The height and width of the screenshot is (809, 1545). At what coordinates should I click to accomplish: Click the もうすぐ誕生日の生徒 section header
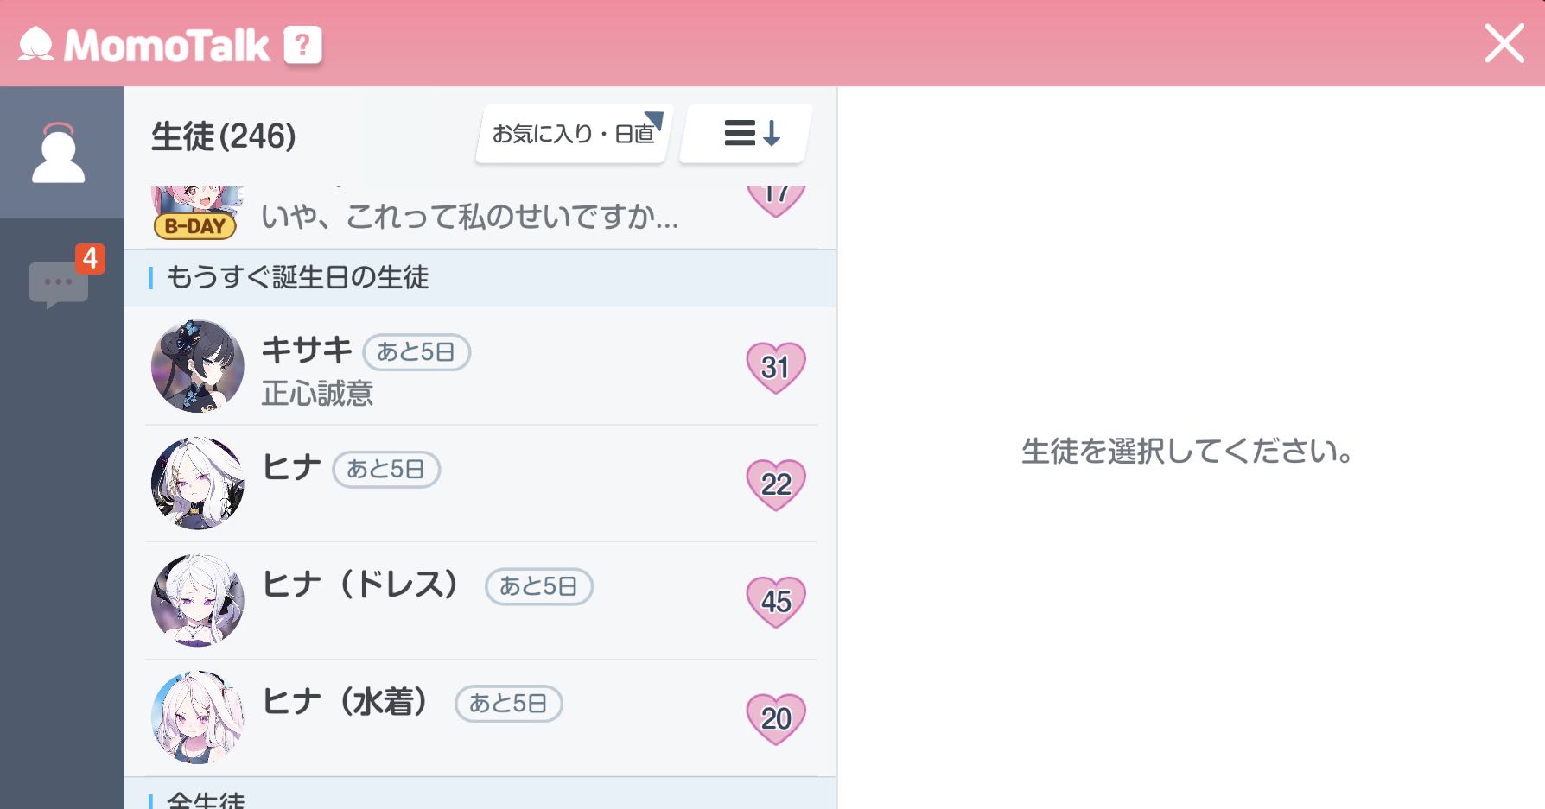(x=297, y=278)
